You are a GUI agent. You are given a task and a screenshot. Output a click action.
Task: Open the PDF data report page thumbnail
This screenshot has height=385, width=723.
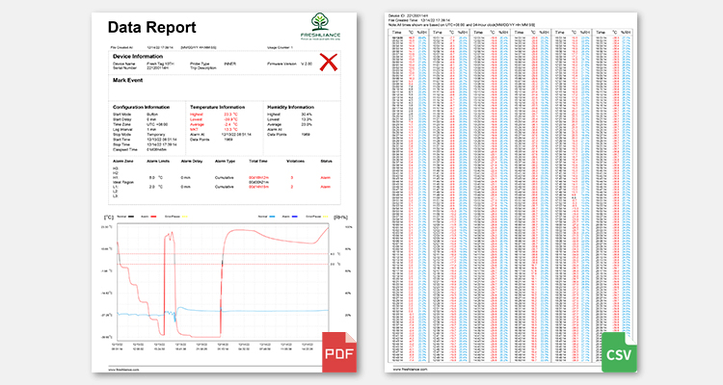point(224,192)
